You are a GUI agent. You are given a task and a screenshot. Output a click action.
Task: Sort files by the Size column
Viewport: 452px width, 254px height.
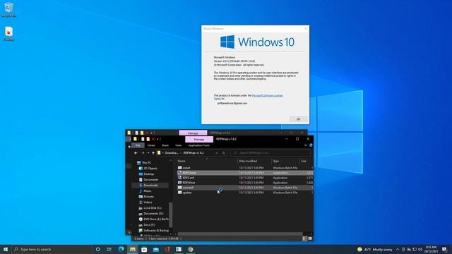point(306,161)
